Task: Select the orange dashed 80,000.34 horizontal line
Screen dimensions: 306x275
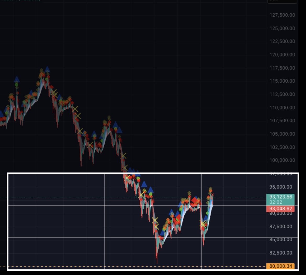Action: tap(133, 266)
